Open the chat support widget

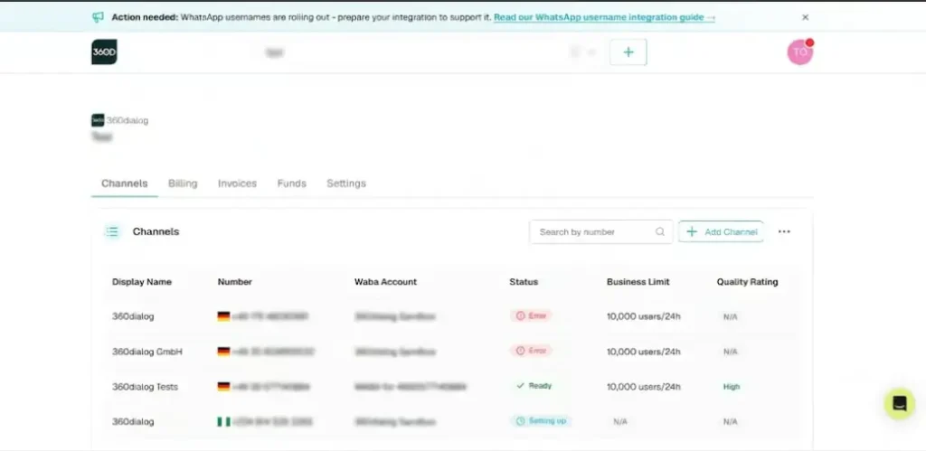(900, 404)
